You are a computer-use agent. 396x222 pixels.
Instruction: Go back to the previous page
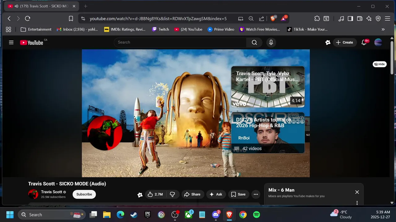(x=9, y=18)
